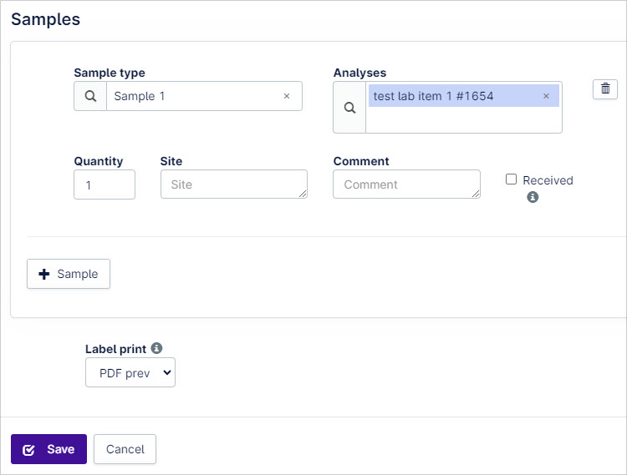Open the Label print PDF prev dropdown
The width and height of the screenshot is (627, 475).
point(130,373)
